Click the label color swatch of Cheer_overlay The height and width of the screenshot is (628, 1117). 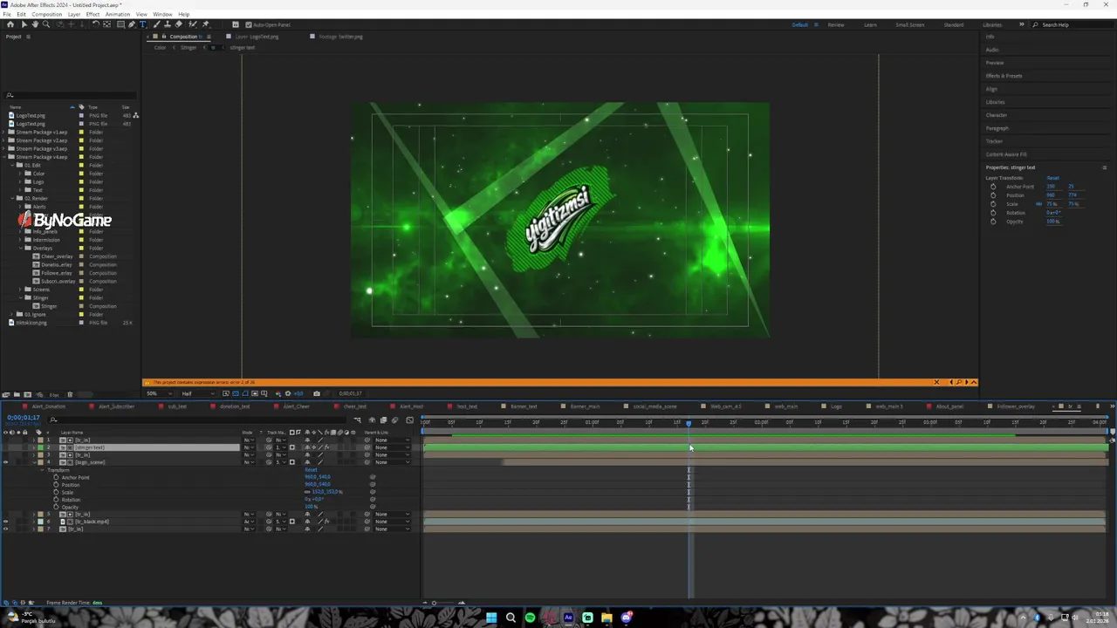[x=81, y=256]
